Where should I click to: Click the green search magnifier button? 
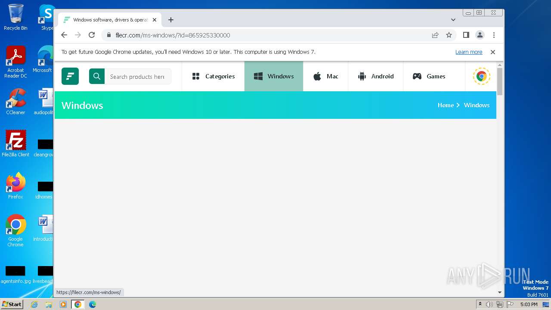[97, 76]
